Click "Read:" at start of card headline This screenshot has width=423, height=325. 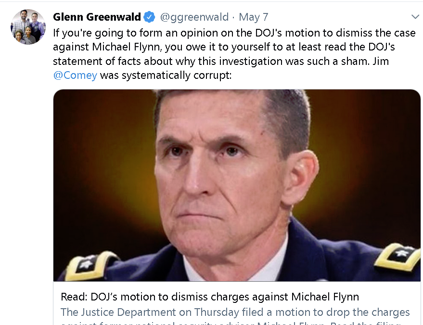tap(74, 297)
